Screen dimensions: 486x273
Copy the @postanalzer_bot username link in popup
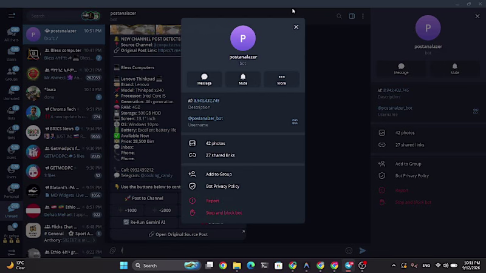(205, 118)
